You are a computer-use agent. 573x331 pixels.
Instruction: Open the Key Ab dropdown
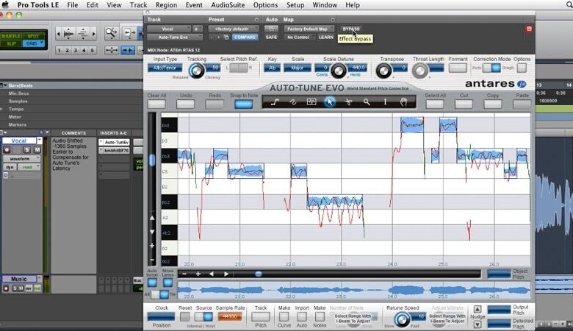(273, 68)
